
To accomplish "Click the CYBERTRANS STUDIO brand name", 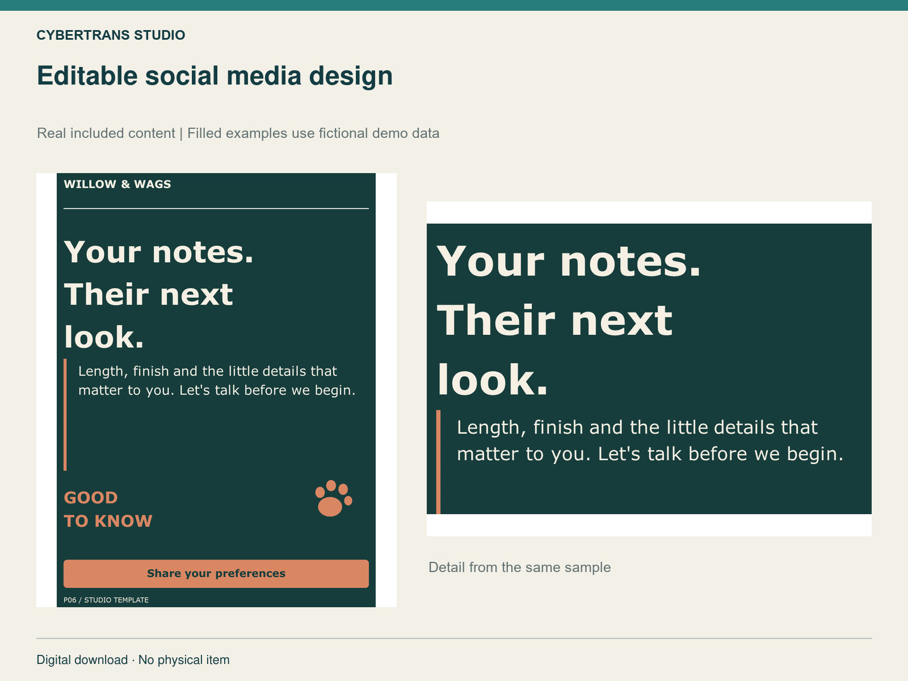I will [x=111, y=35].
